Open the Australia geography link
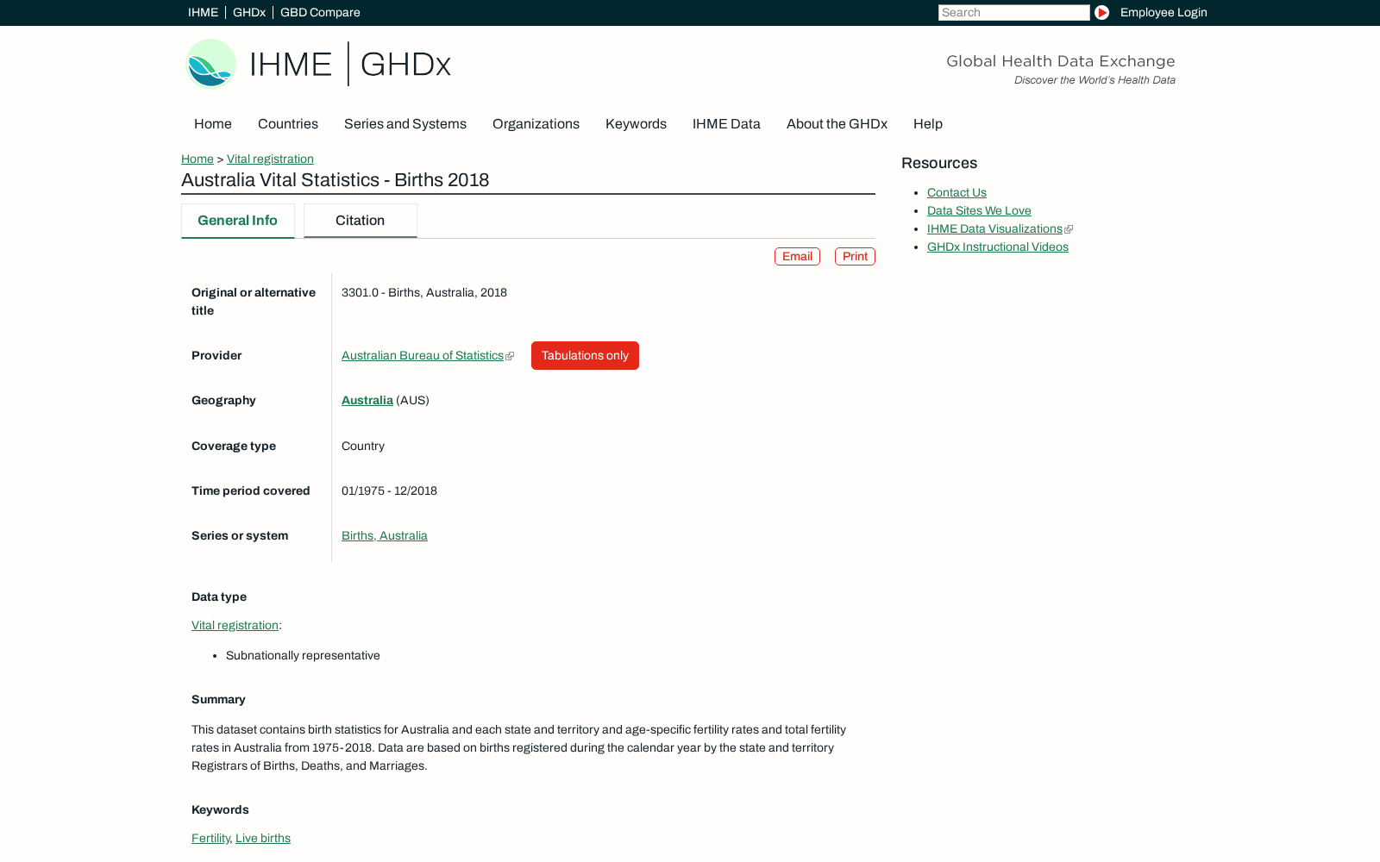The image size is (1380, 862). (x=367, y=401)
